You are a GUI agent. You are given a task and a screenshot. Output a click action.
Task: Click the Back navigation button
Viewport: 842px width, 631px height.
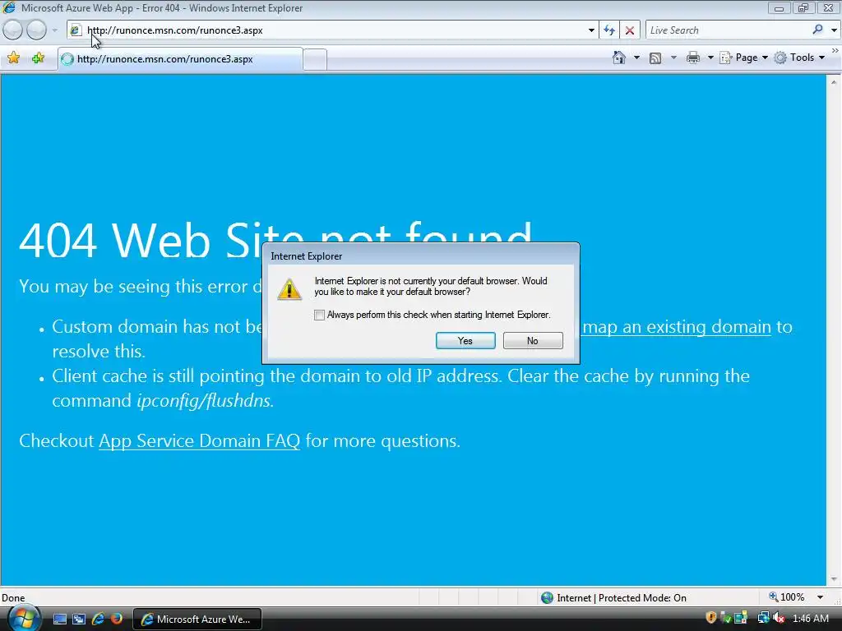point(13,30)
